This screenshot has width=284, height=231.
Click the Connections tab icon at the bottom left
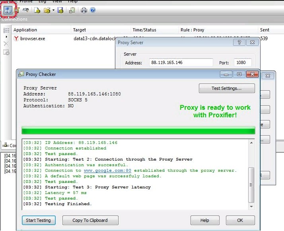[x=6, y=145]
